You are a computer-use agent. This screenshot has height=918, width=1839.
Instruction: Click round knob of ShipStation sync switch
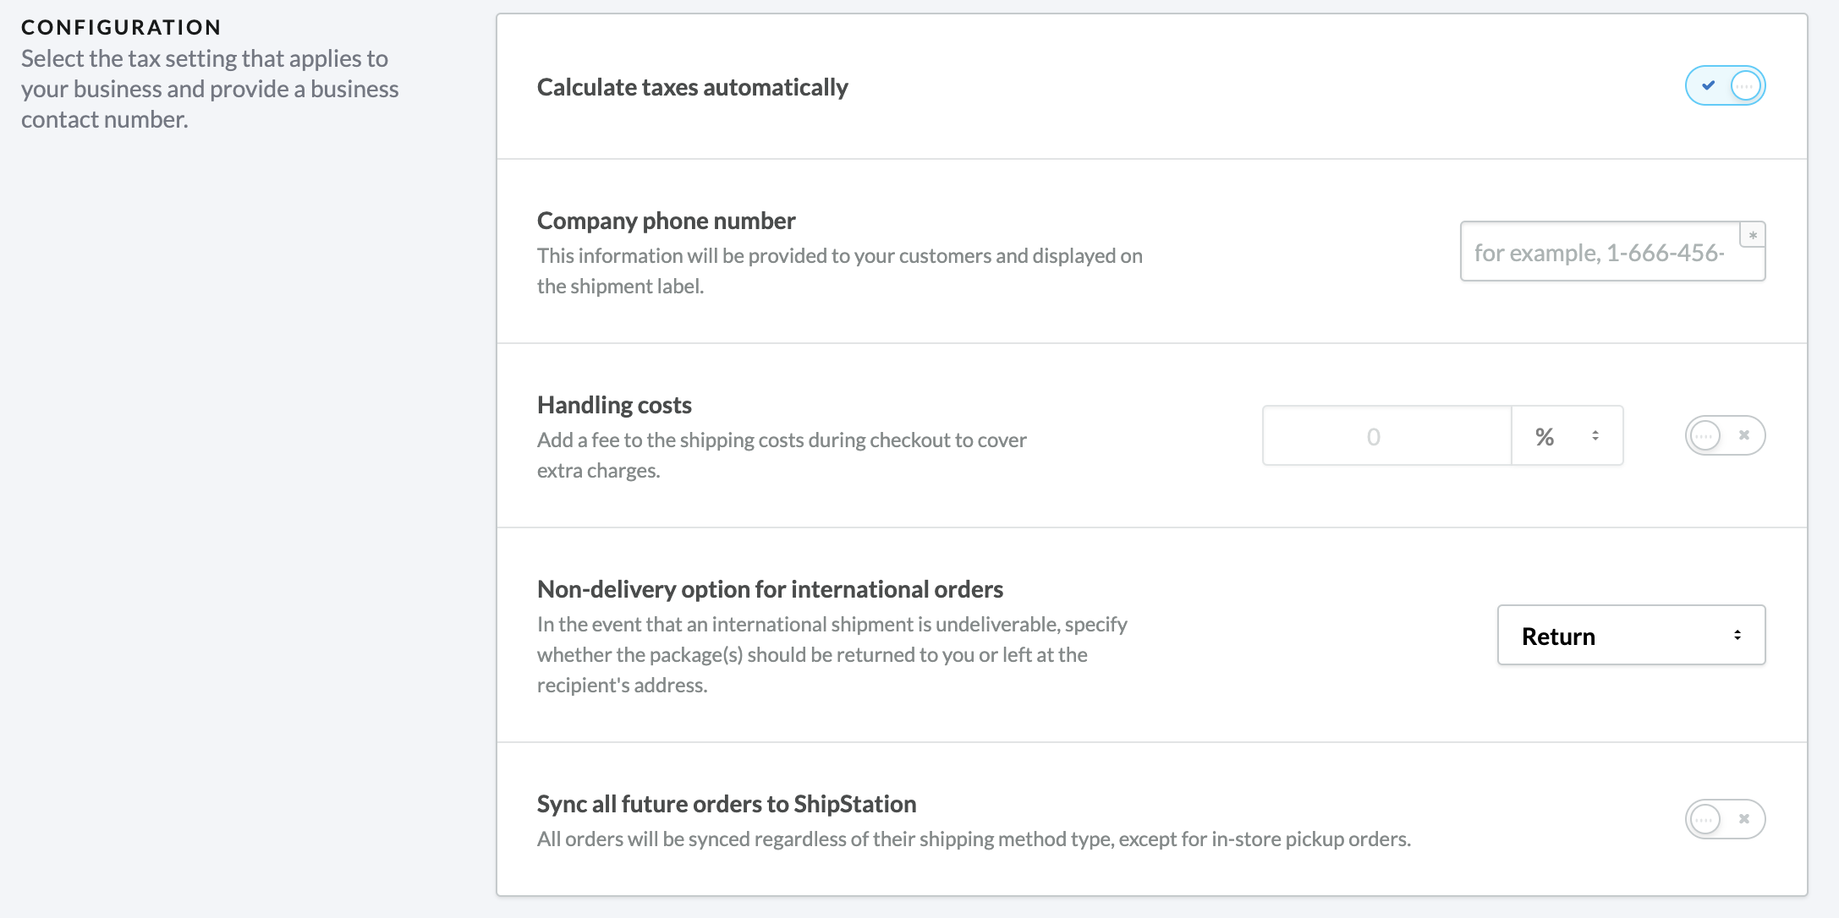click(x=1705, y=819)
